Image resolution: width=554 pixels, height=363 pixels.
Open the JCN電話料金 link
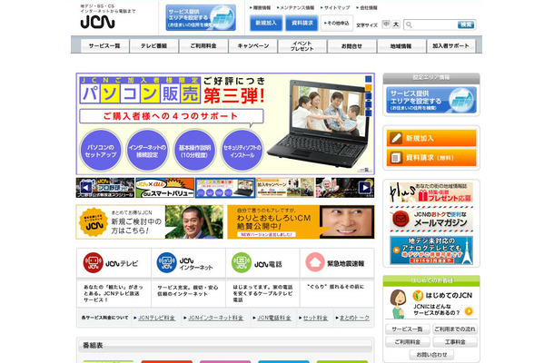[274, 318]
